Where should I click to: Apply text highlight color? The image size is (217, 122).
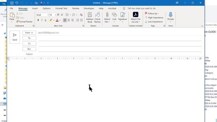pos(51,20)
